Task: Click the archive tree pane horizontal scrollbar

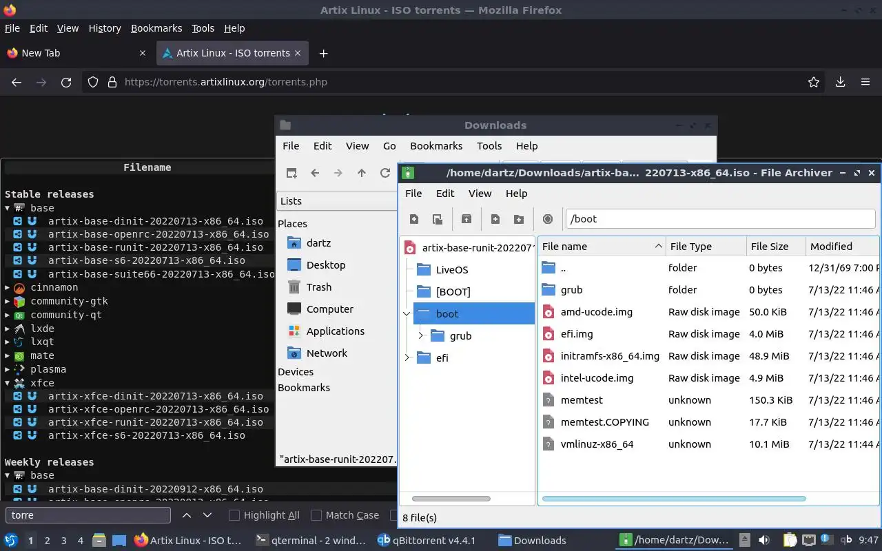Action: click(x=451, y=499)
